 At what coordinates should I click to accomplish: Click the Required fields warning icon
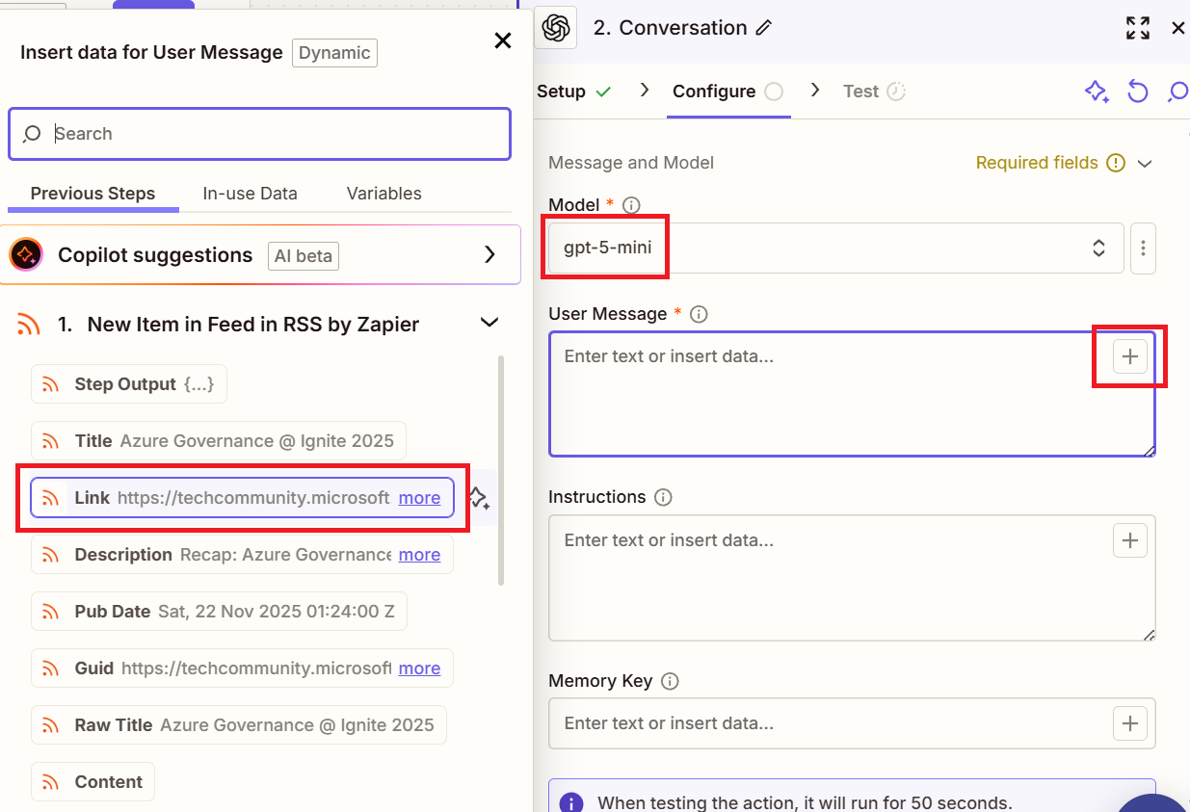[x=1116, y=163]
